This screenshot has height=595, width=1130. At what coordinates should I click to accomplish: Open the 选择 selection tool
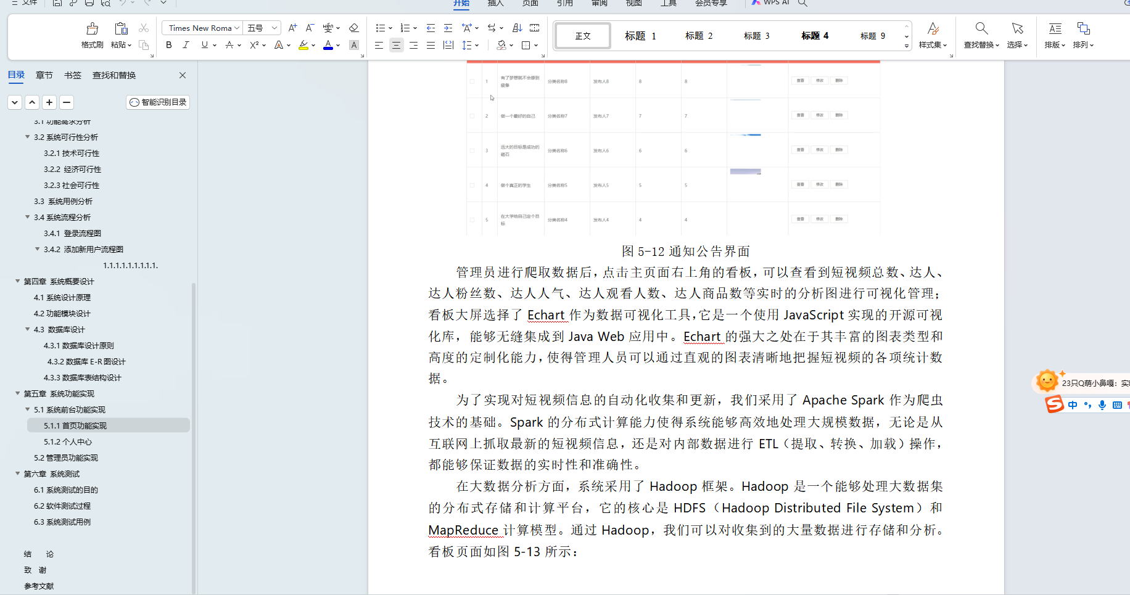tap(1017, 35)
